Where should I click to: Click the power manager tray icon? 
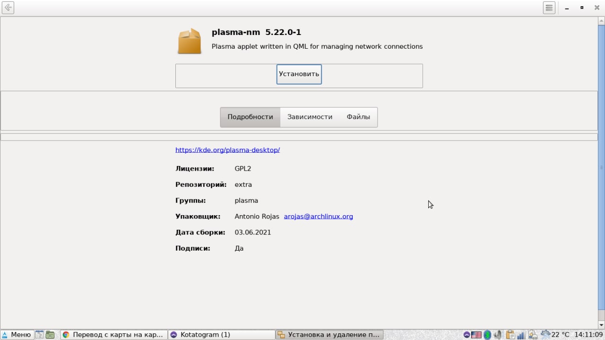532,335
